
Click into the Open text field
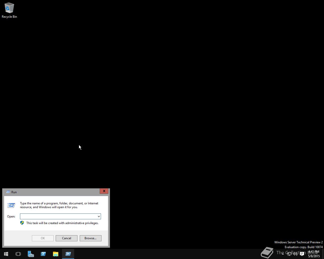click(58, 217)
